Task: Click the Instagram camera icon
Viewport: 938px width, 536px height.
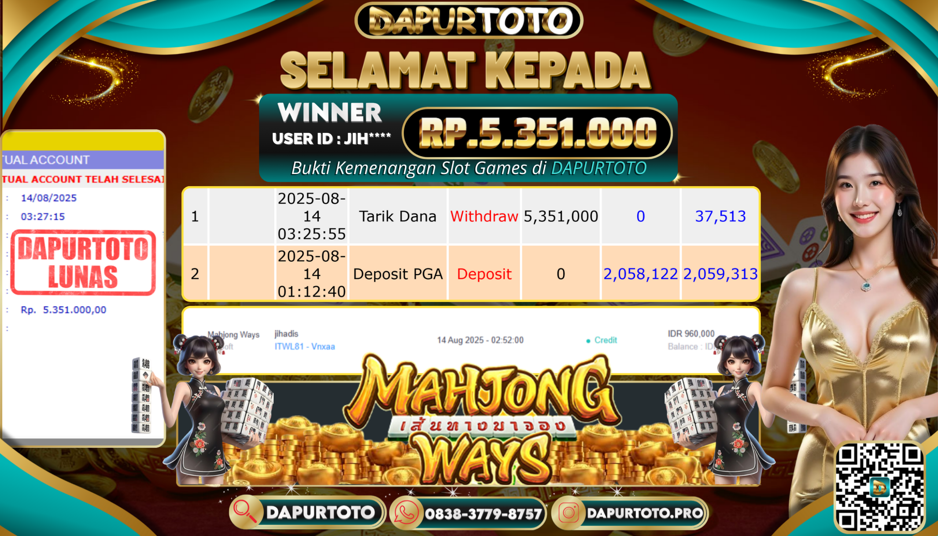Action: pyautogui.click(x=569, y=513)
